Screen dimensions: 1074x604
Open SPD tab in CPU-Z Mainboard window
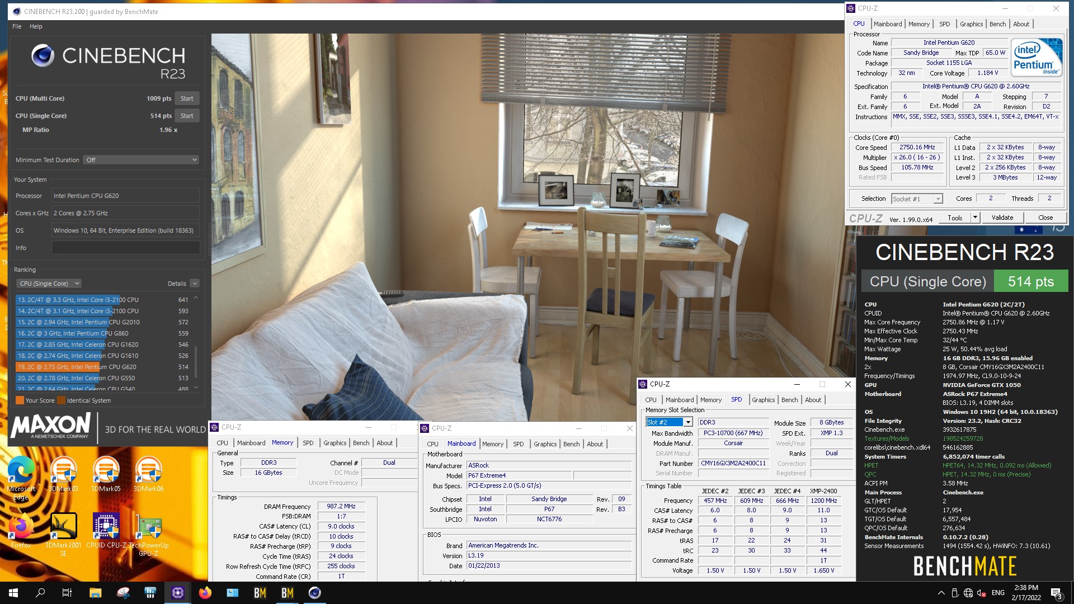[519, 444]
